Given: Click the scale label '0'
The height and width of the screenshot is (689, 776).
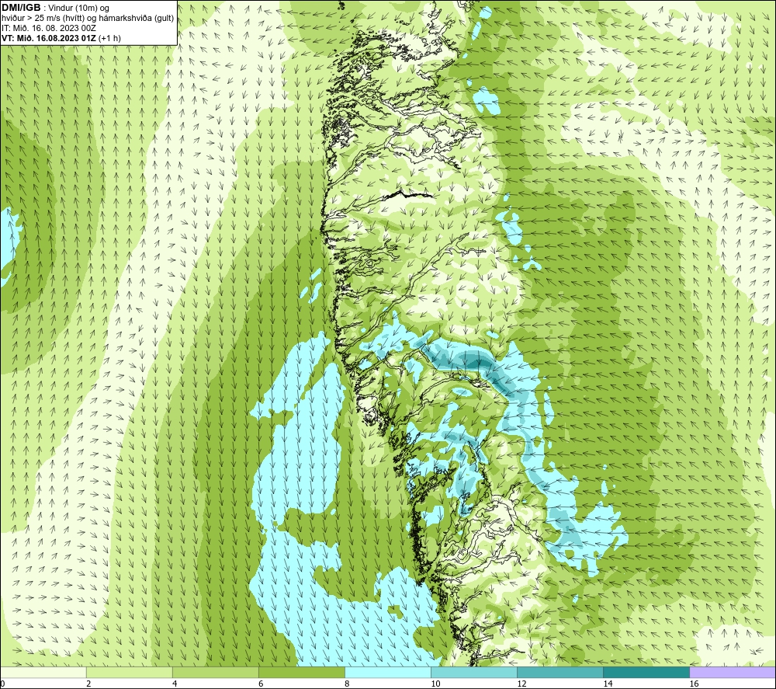Looking at the screenshot, I should (2, 684).
